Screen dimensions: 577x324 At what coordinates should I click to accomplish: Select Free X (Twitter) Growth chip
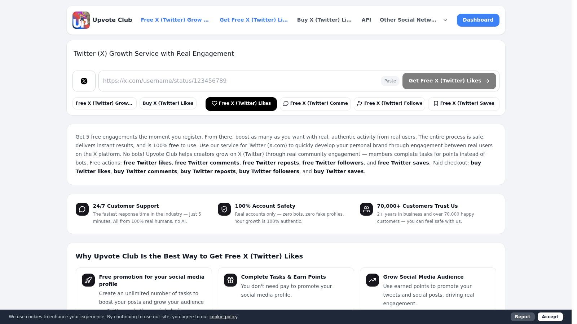point(105,103)
